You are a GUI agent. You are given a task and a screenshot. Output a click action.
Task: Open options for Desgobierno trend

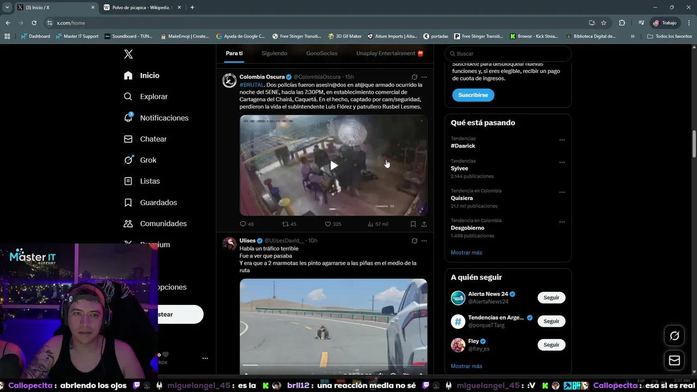562,222
